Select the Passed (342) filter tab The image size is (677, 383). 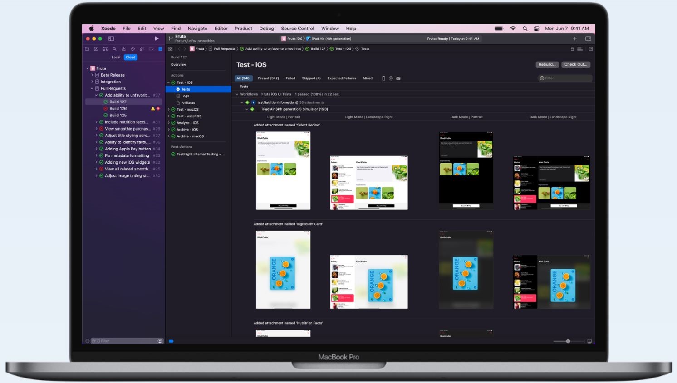point(268,78)
